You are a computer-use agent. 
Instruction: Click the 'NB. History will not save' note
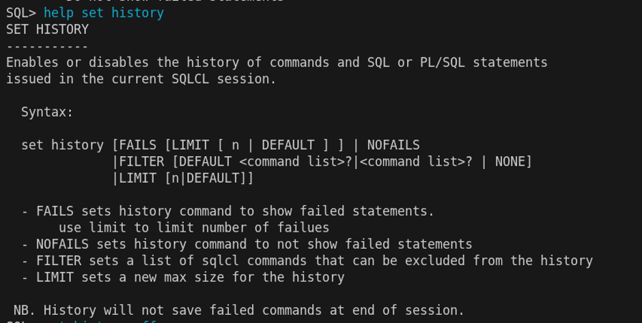[239, 310]
